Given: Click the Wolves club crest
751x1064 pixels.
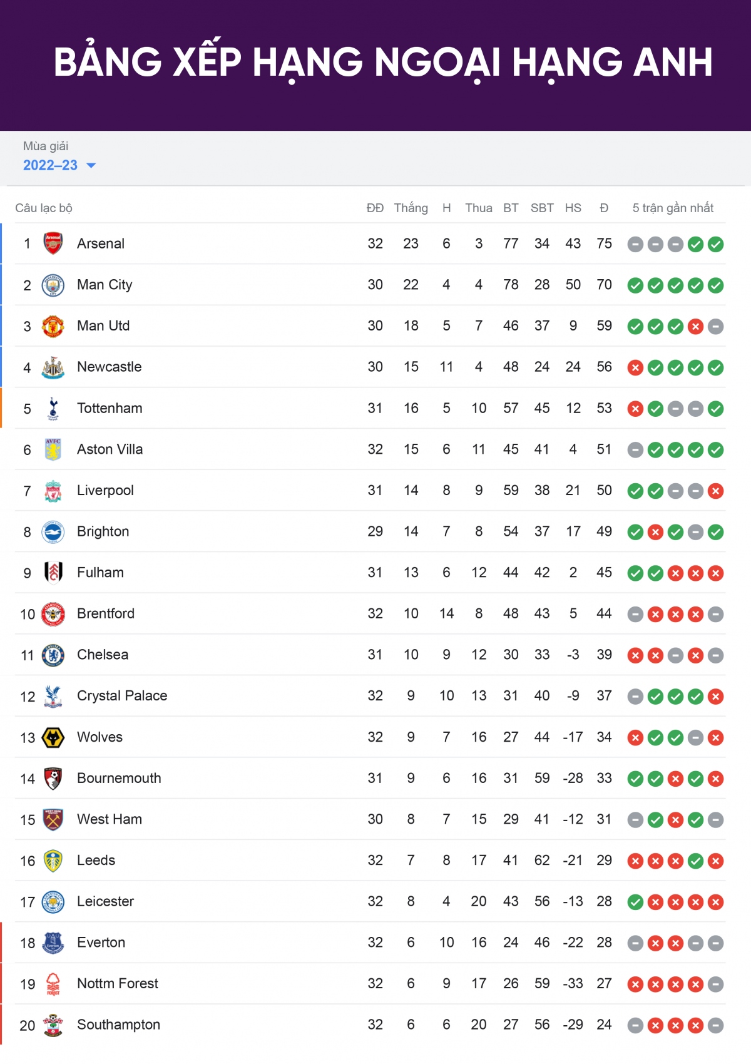Looking at the screenshot, I should click(53, 737).
